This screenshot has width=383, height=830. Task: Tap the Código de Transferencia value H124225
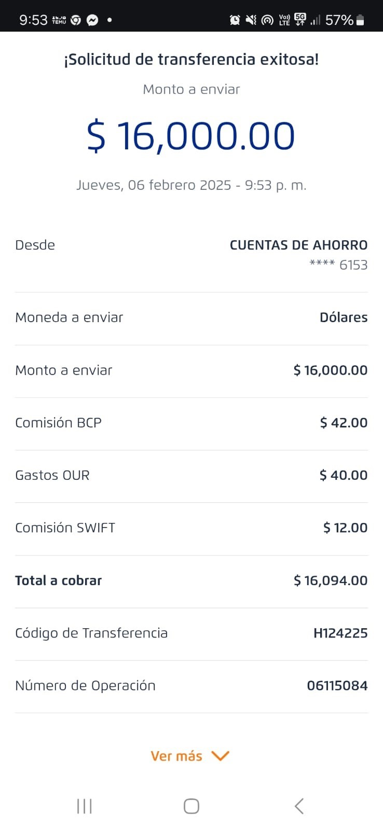pos(340,633)
